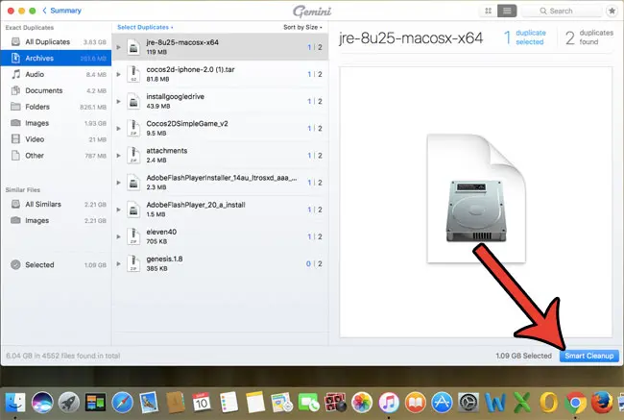Screen dimensions: 624x420
Task: Open Notes from the Dock
Action: 255,403
